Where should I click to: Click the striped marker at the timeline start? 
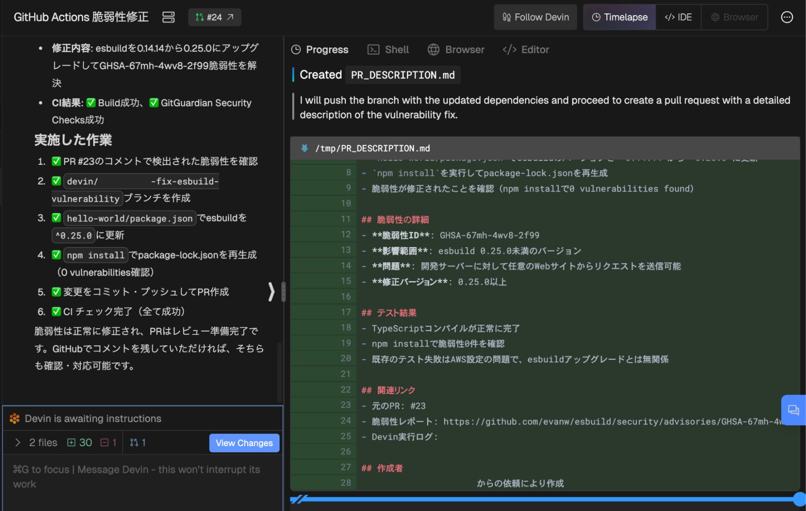(x=299, y=499)
